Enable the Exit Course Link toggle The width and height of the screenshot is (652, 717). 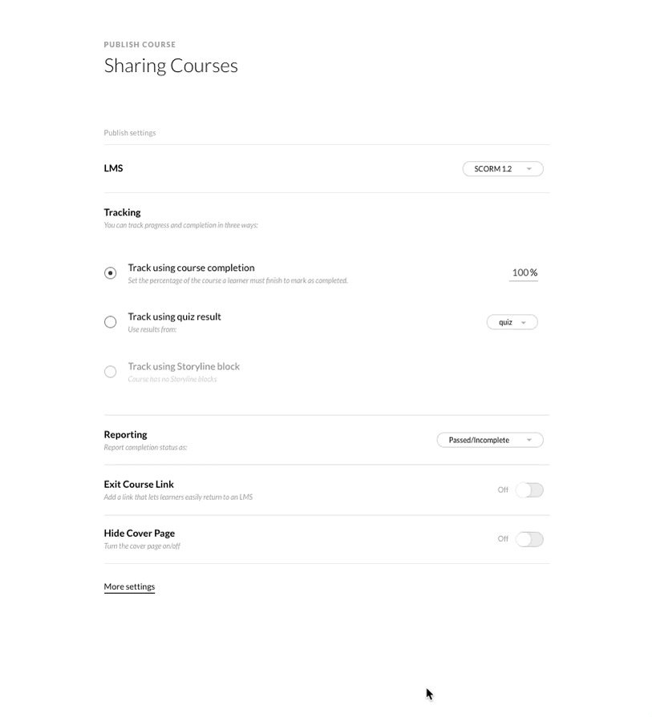point(529,490)
